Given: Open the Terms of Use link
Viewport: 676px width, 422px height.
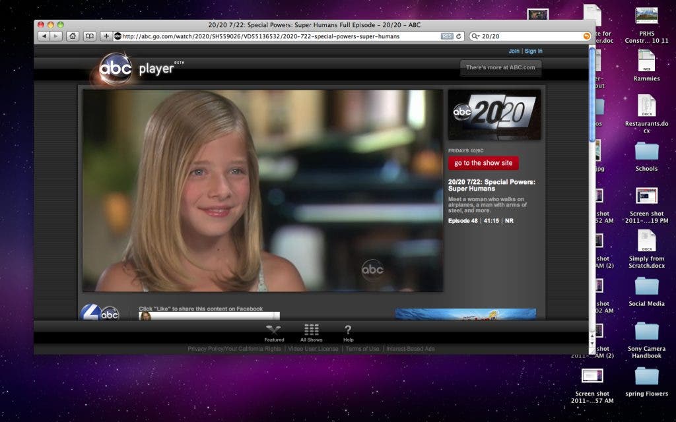Looking at the screenshot, I should coord(362,349).
